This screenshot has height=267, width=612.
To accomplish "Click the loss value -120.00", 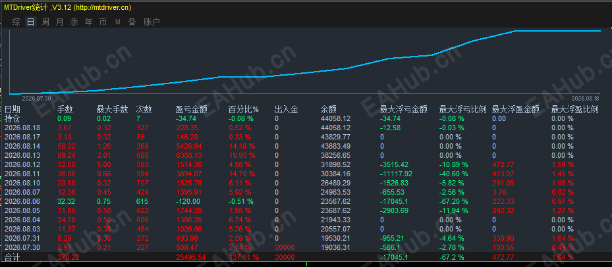I will point(188,201).
